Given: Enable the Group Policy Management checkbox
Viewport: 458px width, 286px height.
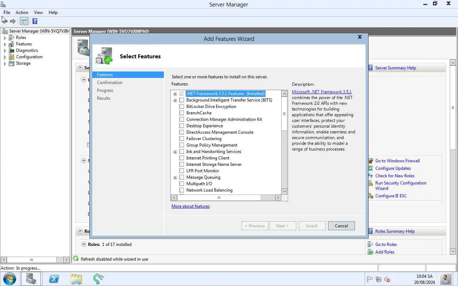Looking at the screenshot, I should 181,145.
